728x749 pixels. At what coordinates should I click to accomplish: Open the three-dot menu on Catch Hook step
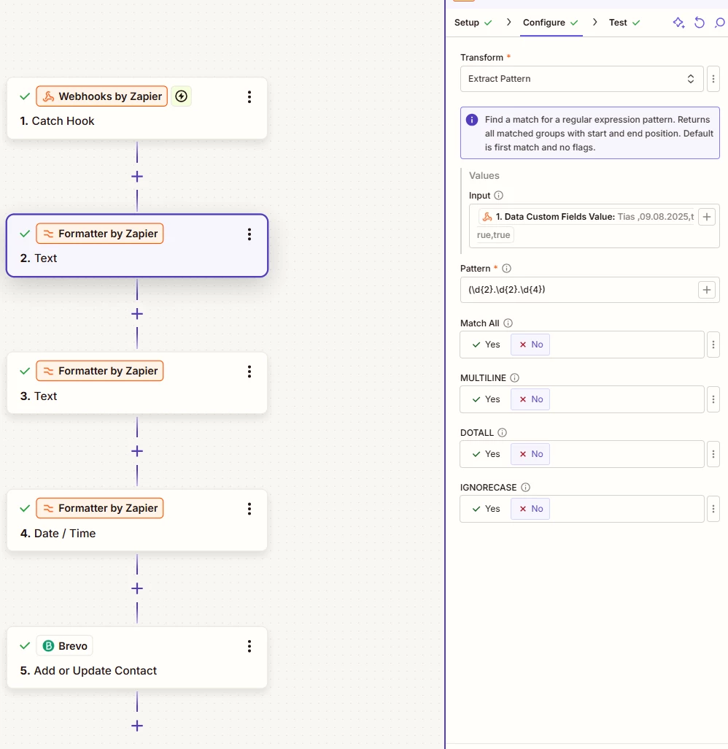click(249, 97)
